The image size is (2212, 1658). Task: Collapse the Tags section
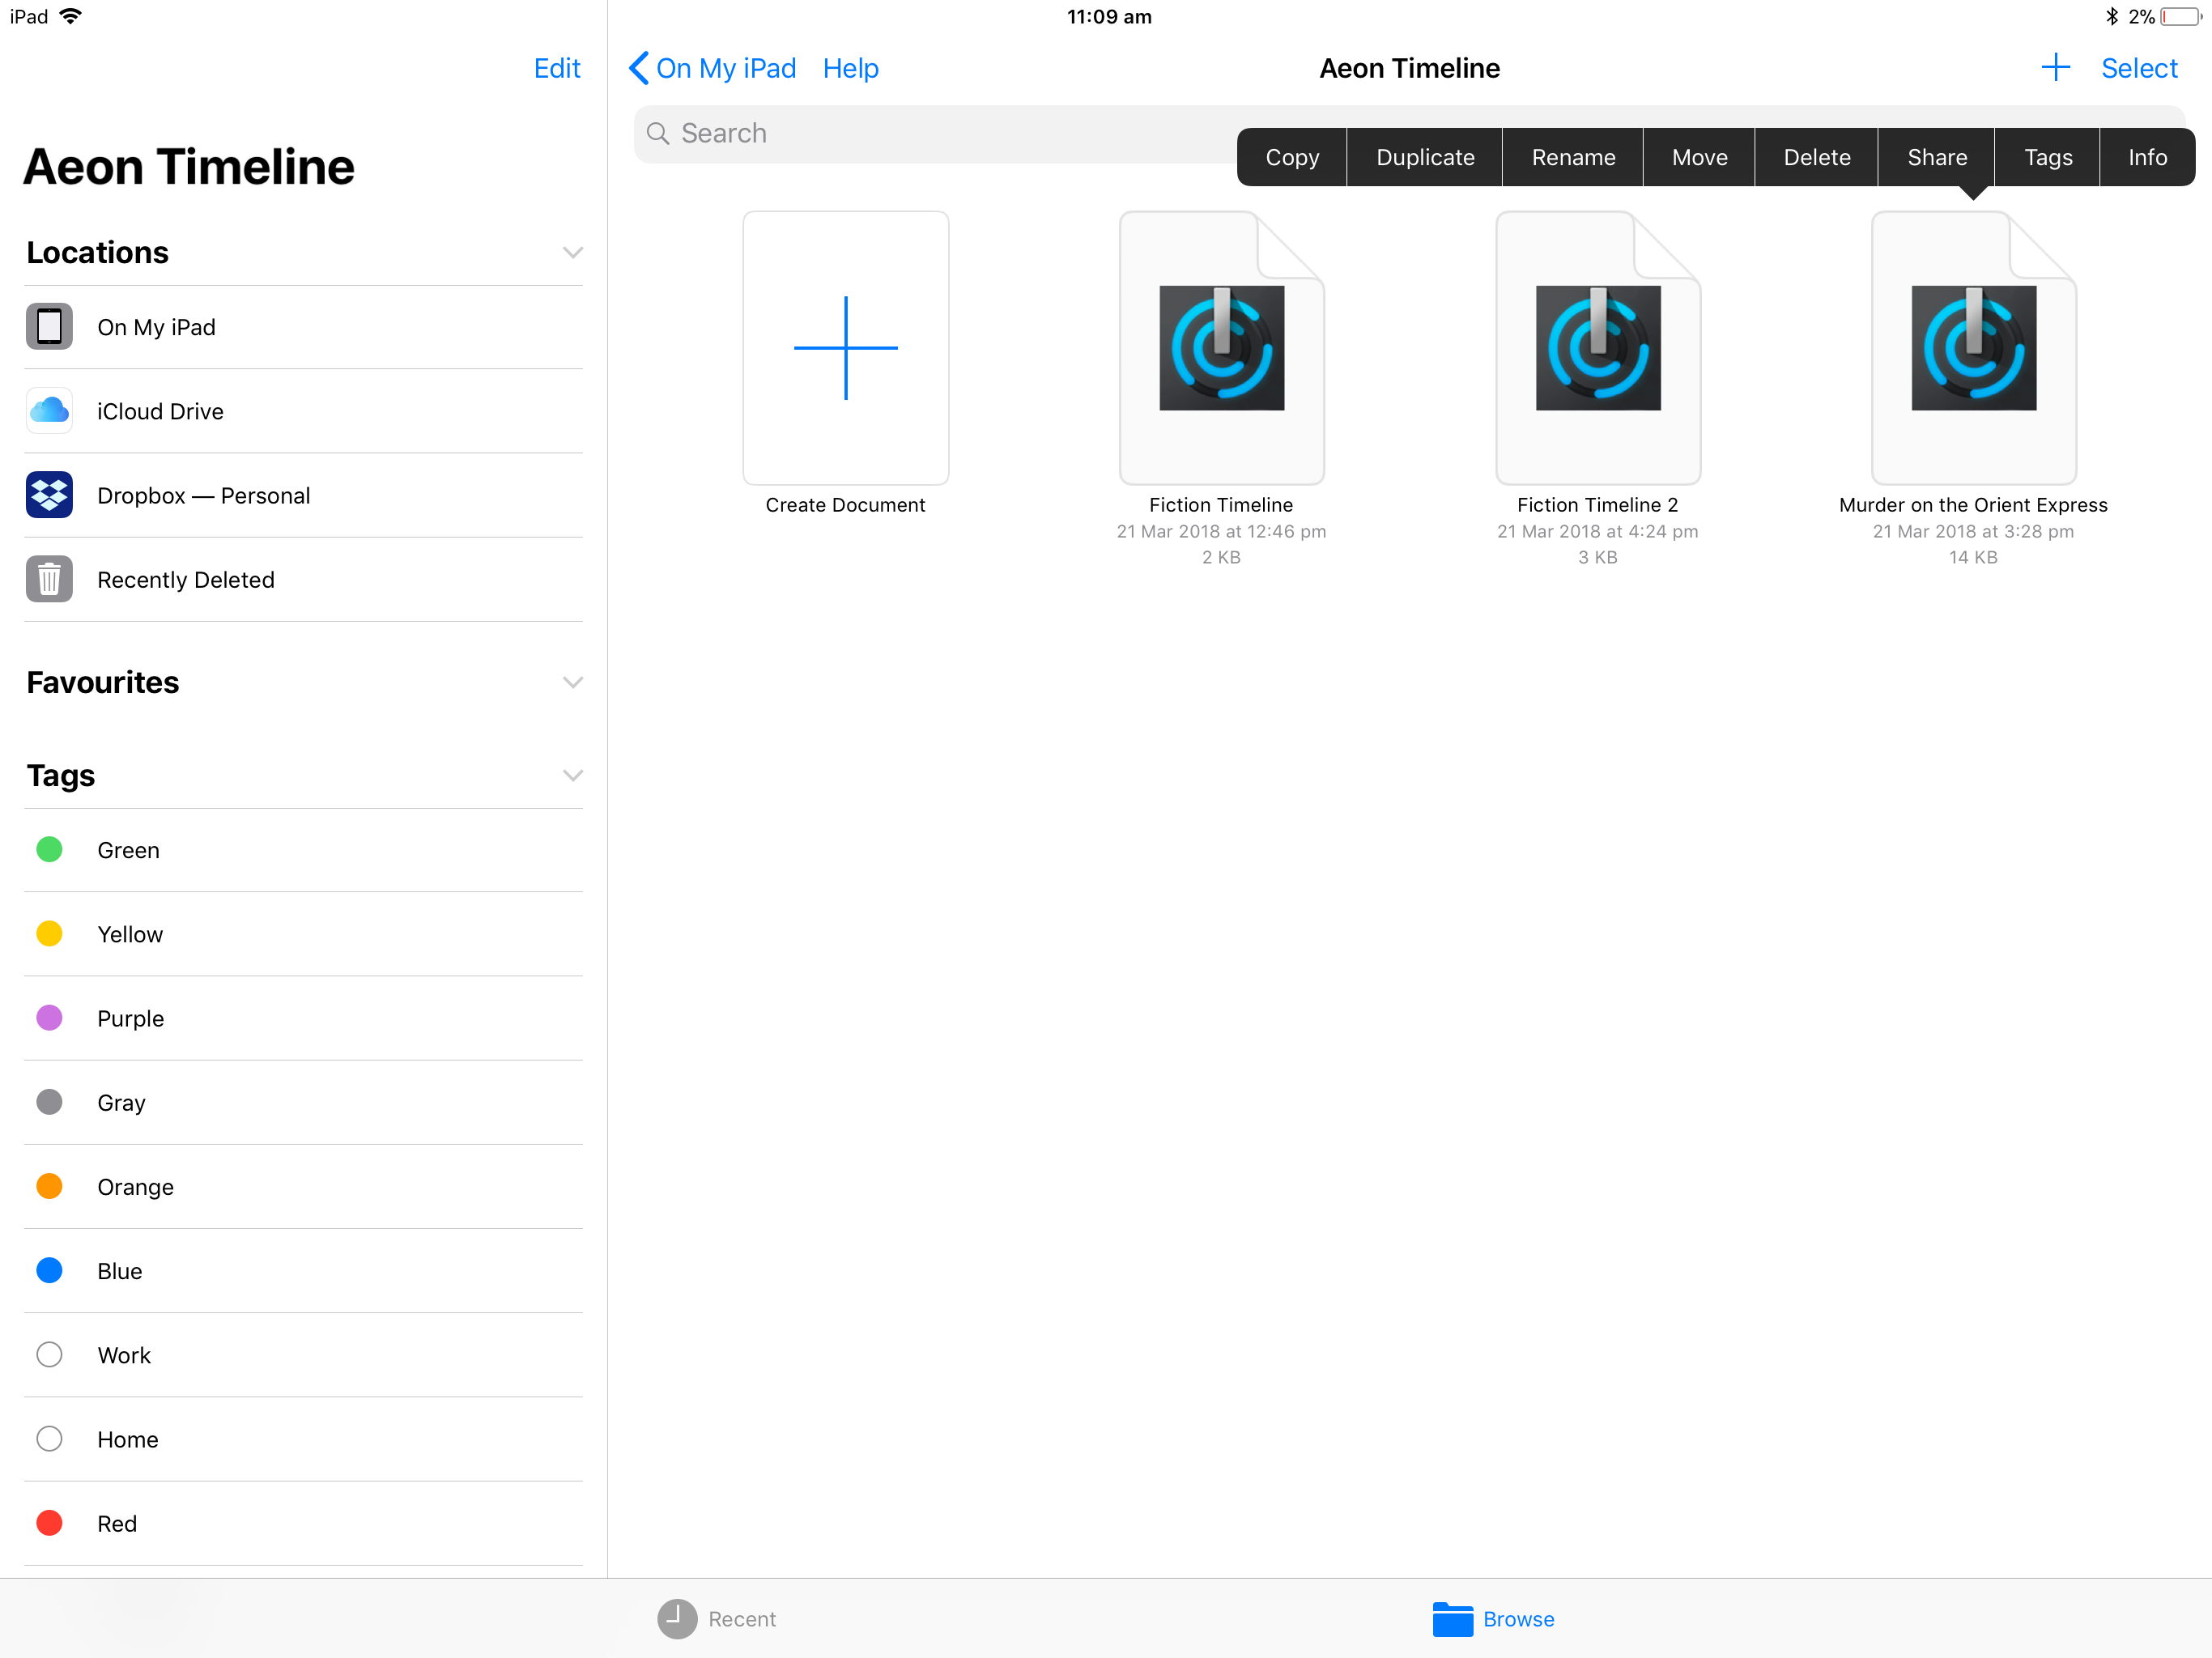click(573, 775)
